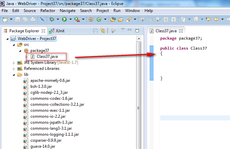Screen dimensions: 230x149
Task: Open the Package Explorer View Menu triangle
Action: pos(123,29)
